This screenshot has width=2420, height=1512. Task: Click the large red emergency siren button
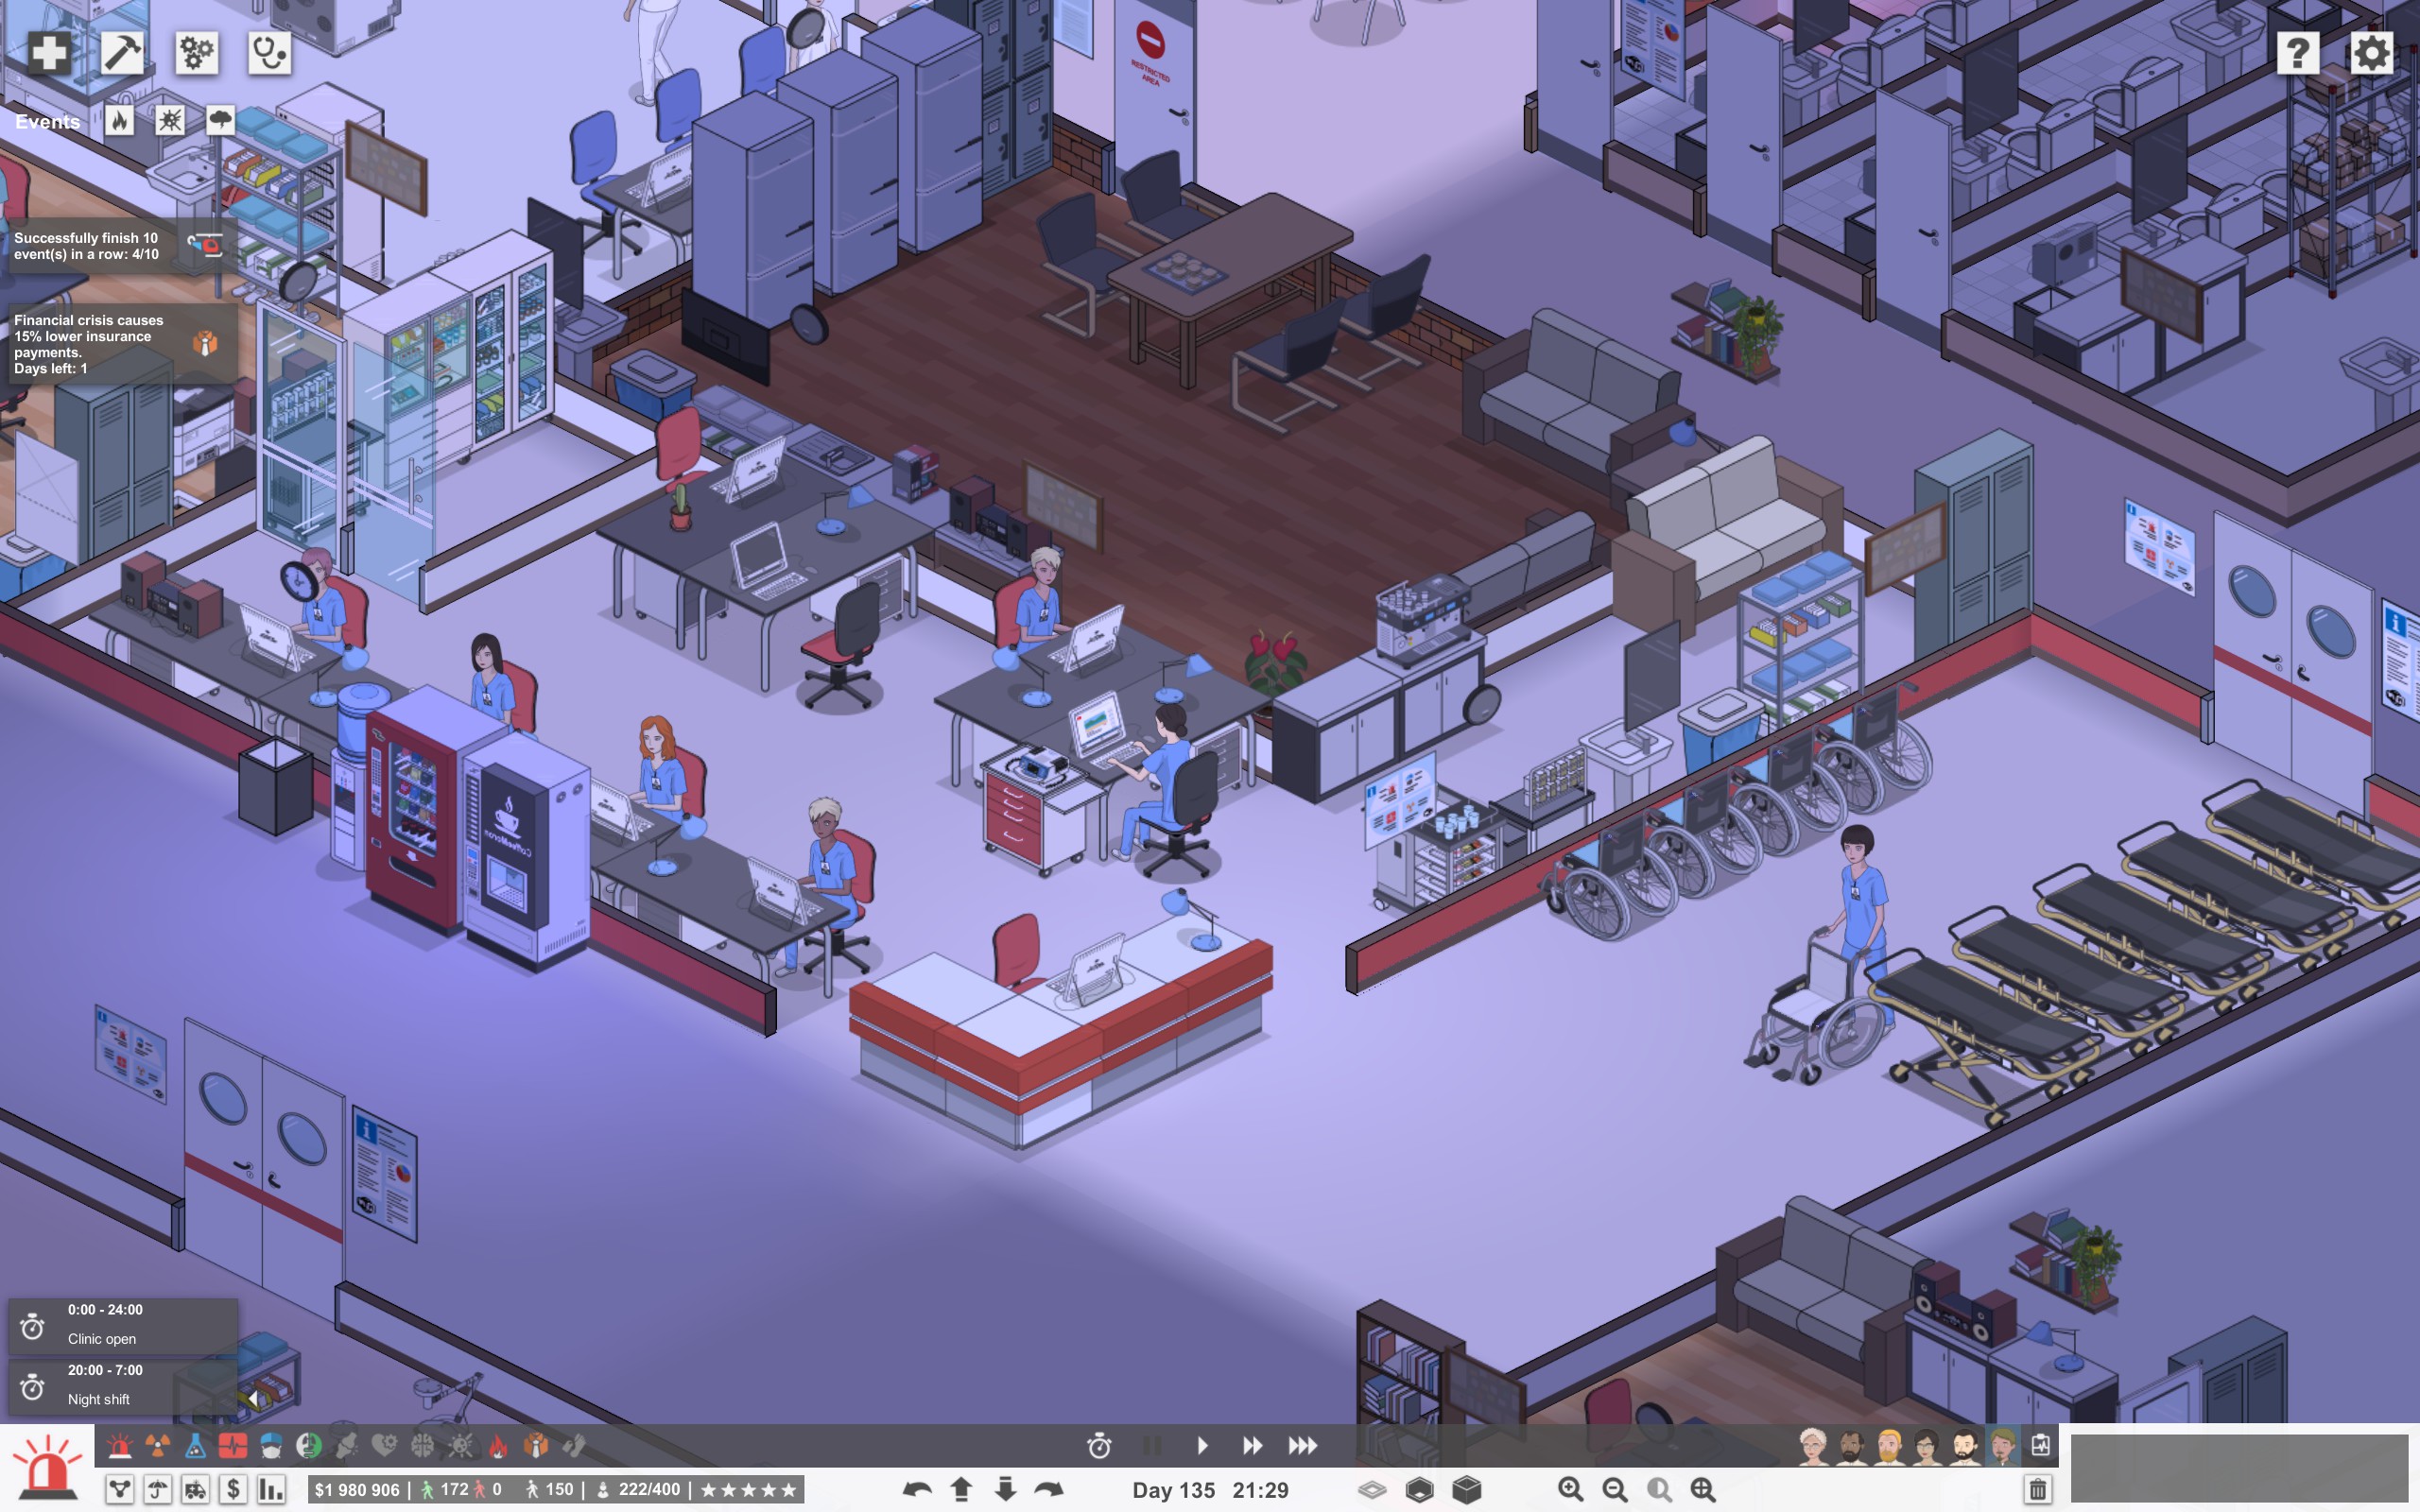46,1467
